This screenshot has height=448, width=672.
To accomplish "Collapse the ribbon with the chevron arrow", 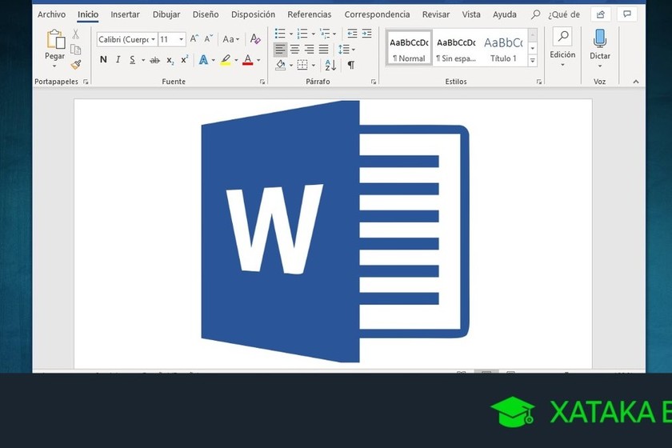I will click(x=635, y=82).
